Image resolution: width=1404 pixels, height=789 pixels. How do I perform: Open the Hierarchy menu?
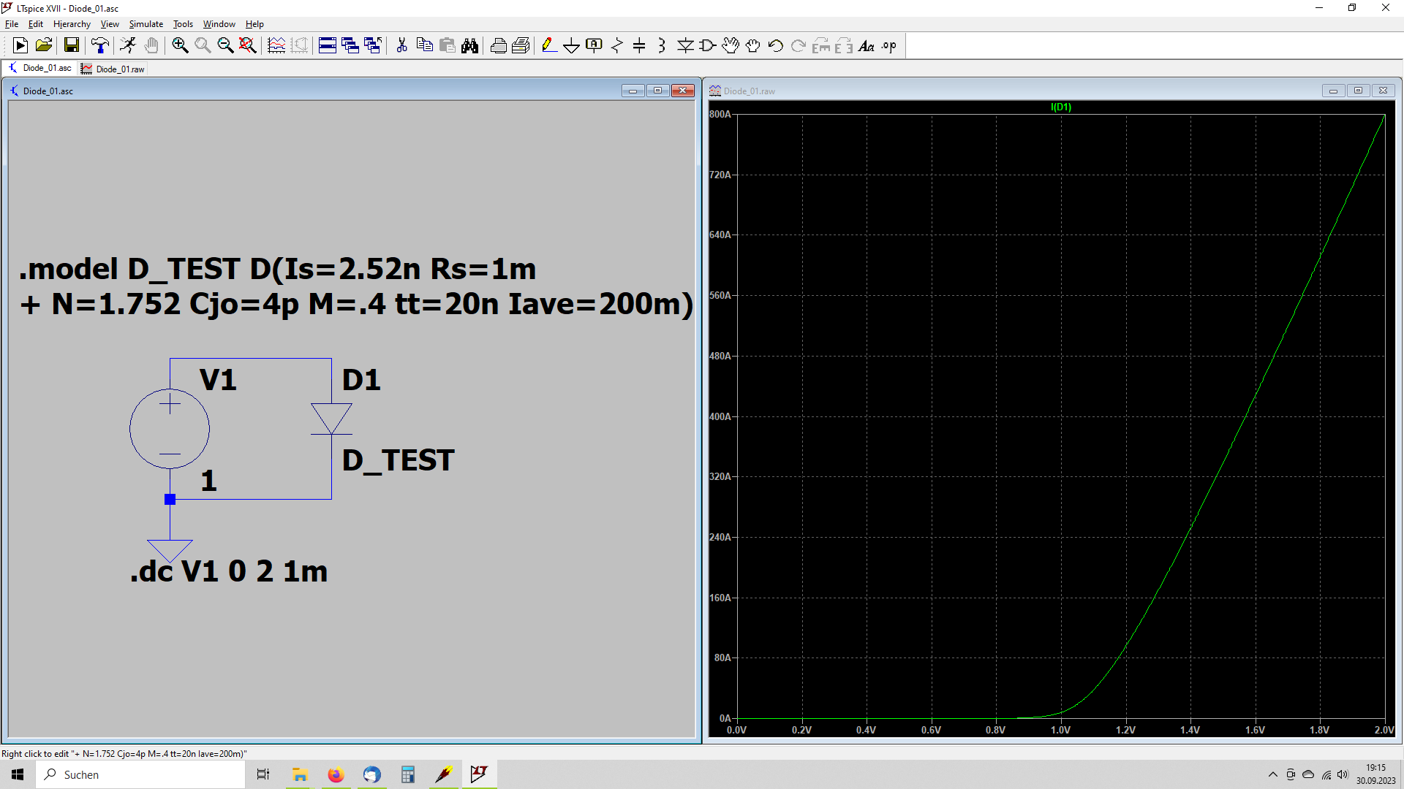[x=72, y=24]
